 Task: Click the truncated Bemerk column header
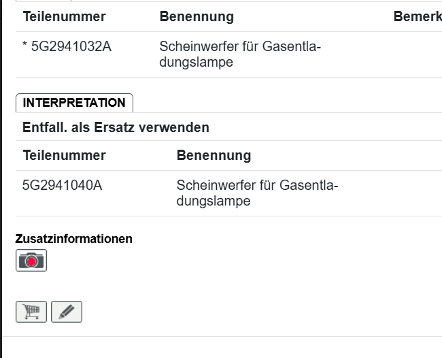pyautogui.click(x=417, y=16)
